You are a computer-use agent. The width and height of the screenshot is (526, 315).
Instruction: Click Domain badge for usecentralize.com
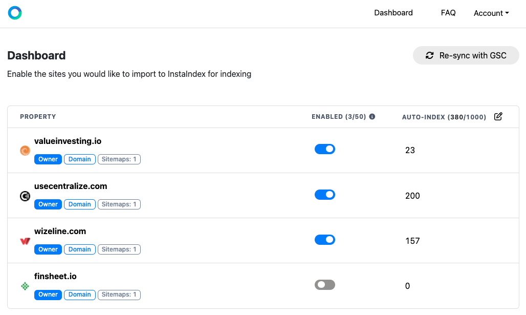(x=79, y=204)
